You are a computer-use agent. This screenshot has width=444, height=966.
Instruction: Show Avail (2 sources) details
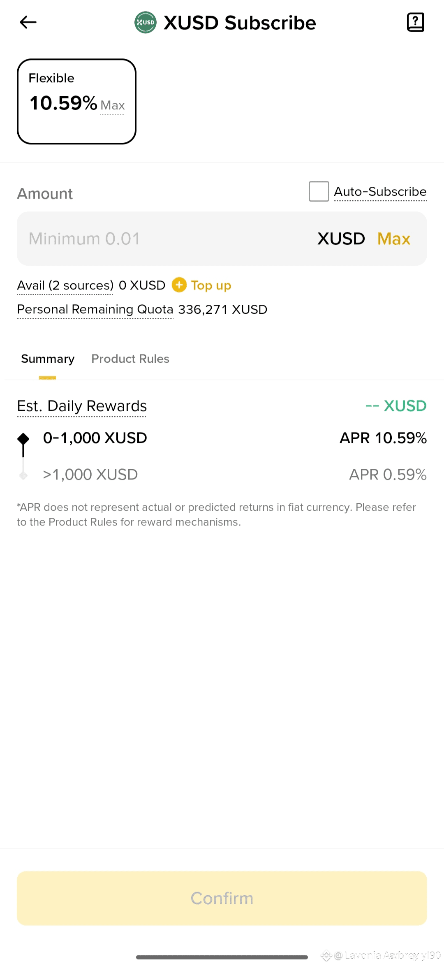click(x=65, y=285)
